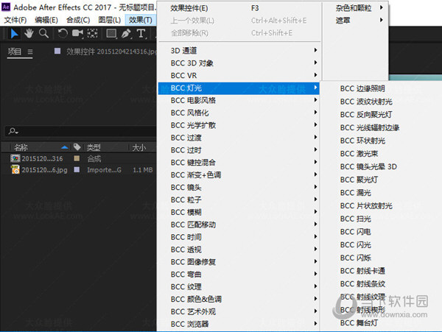This screenshot has width=442, height=332.
Task: Click label color swatch of jpg row
Action: 77,169
